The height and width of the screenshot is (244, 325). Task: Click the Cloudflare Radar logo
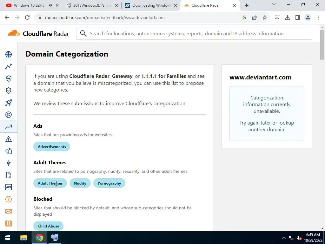[x=38, y=33]
